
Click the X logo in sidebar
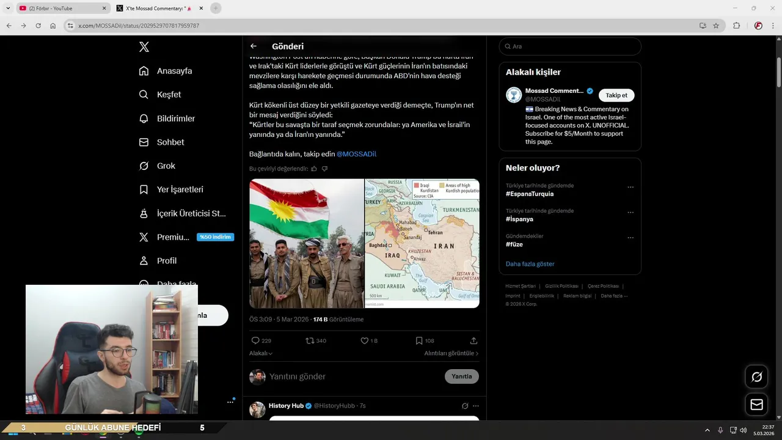144,47
